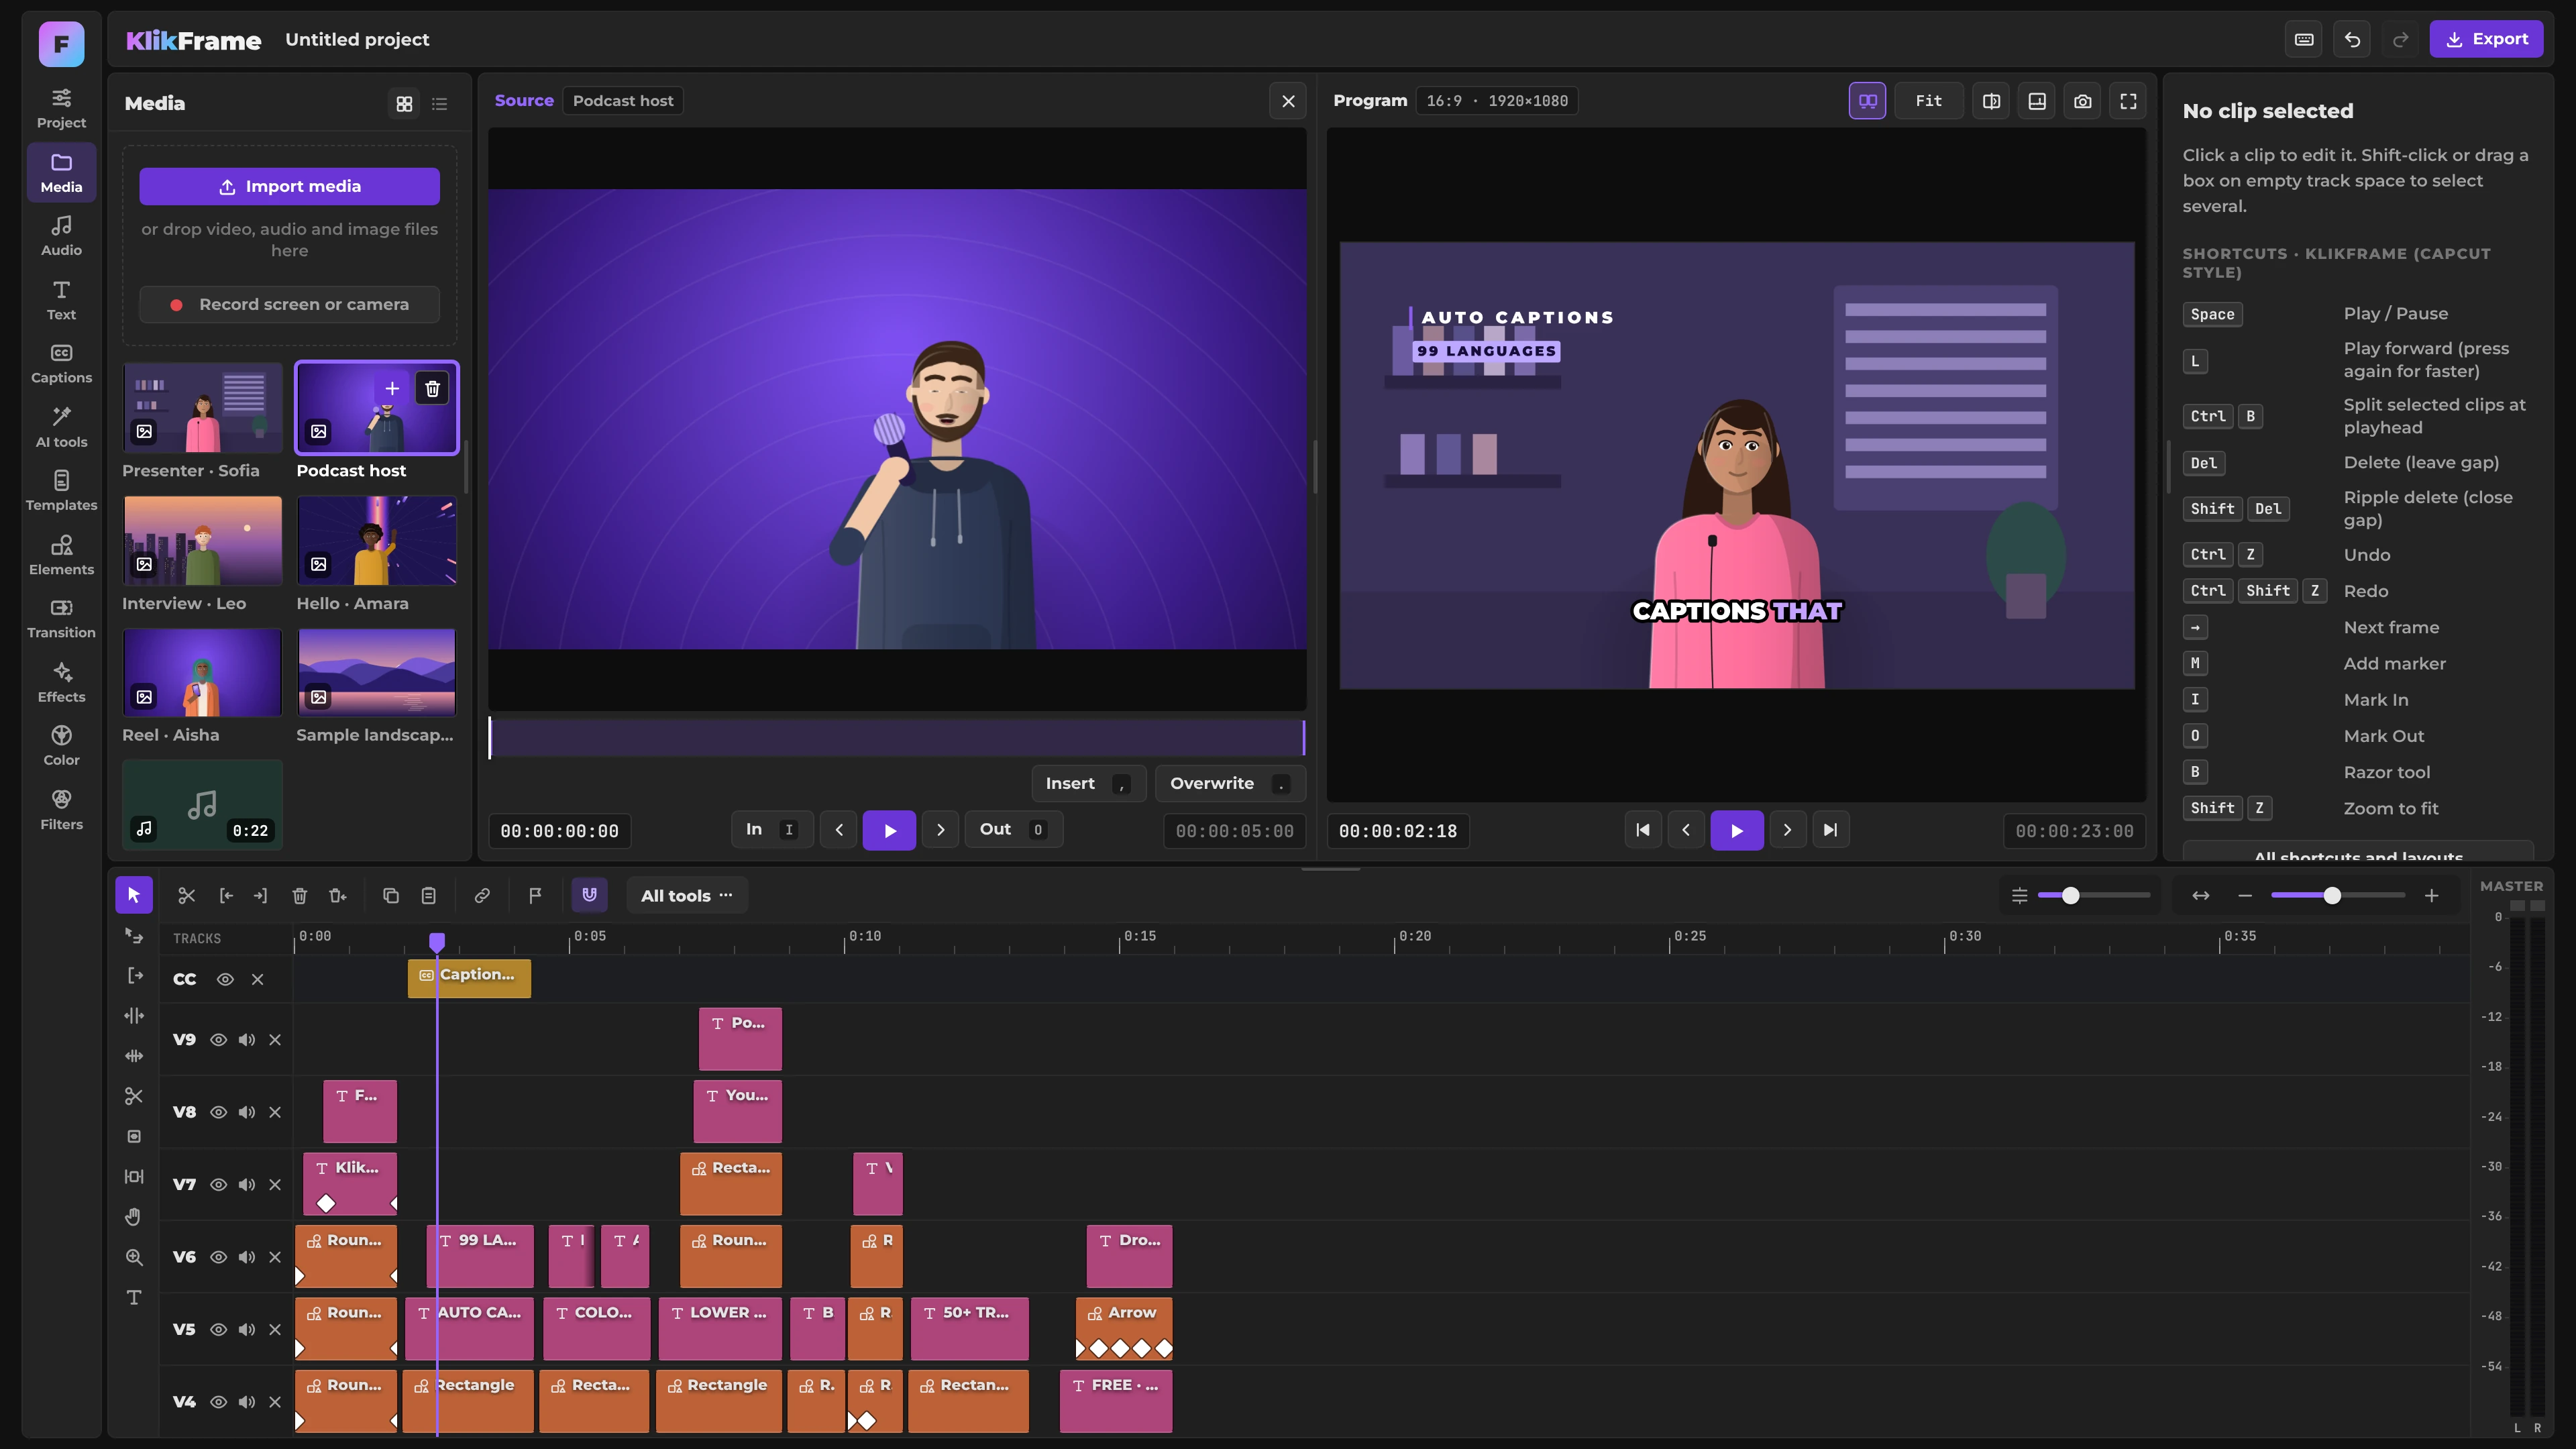Select the zoom magnifier tool in timeline

[134, 1257]
